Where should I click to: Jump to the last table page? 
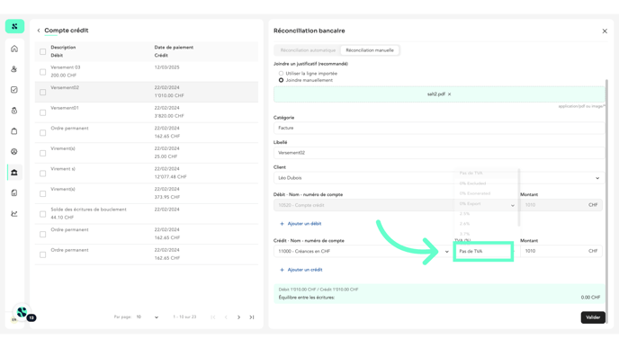point(252,317)
